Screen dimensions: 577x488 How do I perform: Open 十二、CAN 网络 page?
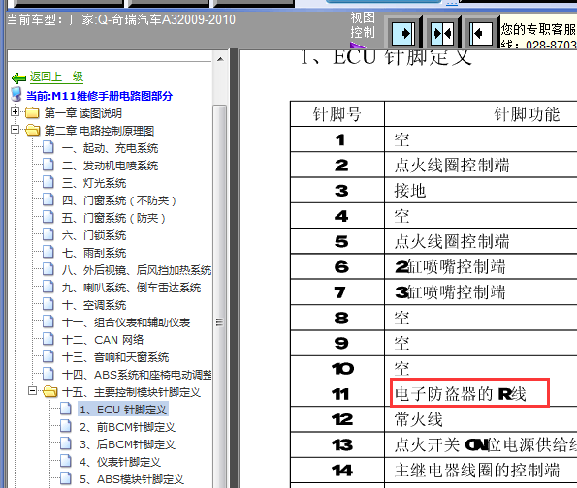point(103,340)
